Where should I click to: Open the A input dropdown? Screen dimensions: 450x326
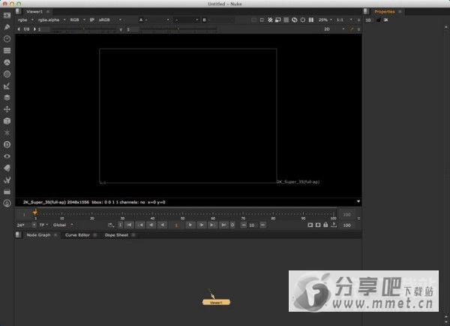click(154, 20)
